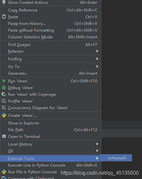Click the terminal icon for Open in Terminal
This screenshot has width=142, height=179.
coord(4,136)
